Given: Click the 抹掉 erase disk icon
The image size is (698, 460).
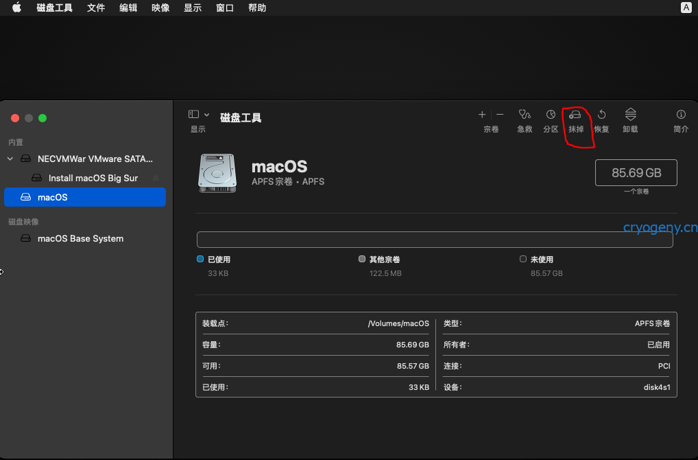Looking at the screenshot, I should coord(575,115).
